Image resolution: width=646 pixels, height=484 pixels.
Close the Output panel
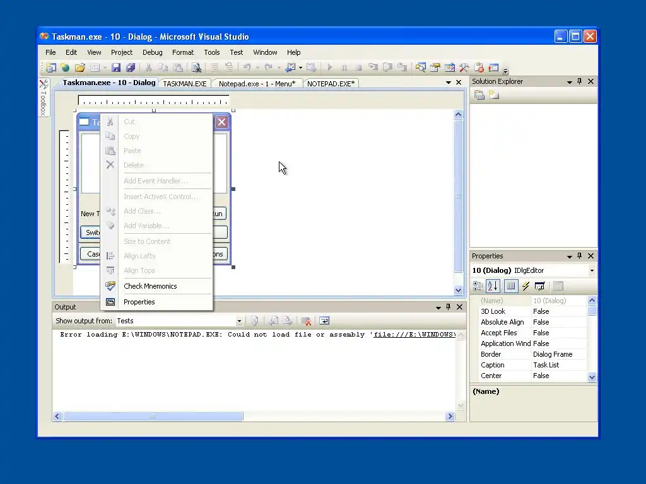pyautogui.click(x=459, y=307)
